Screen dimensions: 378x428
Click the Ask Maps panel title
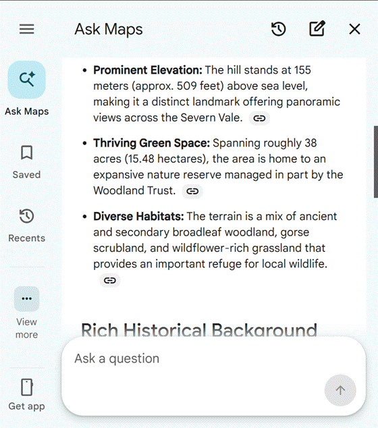(109, 30)
